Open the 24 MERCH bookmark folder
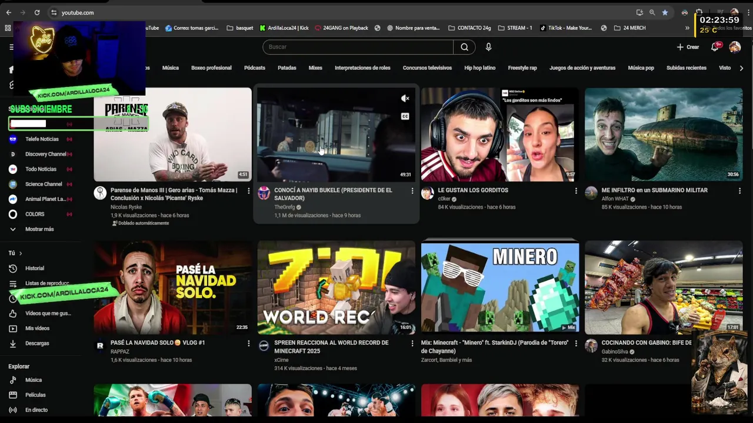 629,28
